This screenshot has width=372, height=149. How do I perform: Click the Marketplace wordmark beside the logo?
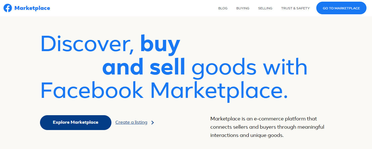(x=32, y=8)
